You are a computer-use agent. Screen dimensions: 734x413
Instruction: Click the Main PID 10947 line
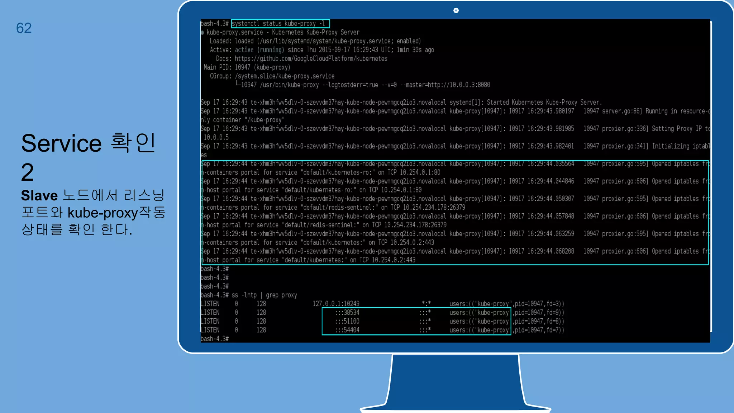coord(247,67)
